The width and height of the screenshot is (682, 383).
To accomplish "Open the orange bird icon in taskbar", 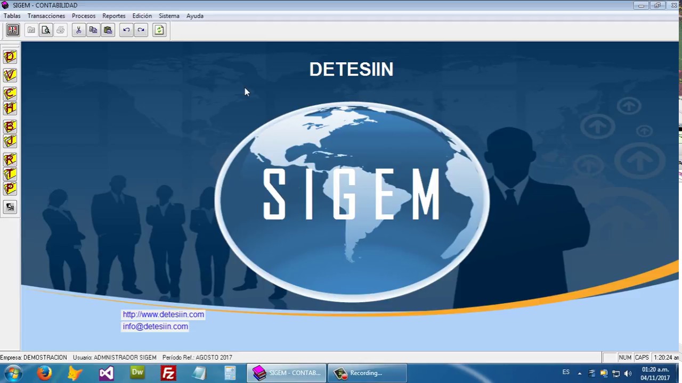I will [75, 373].
